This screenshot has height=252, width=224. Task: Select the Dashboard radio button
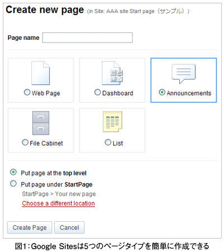[x=97, y=92]
